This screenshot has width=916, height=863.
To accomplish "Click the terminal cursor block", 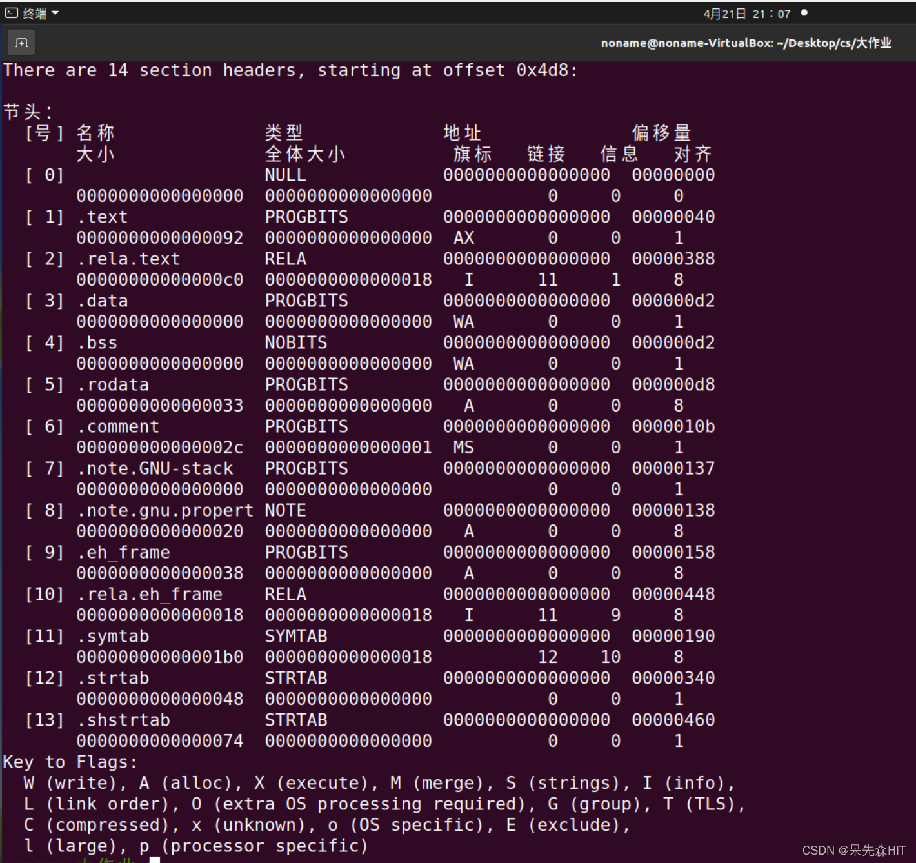I will [x=155, y=860].
